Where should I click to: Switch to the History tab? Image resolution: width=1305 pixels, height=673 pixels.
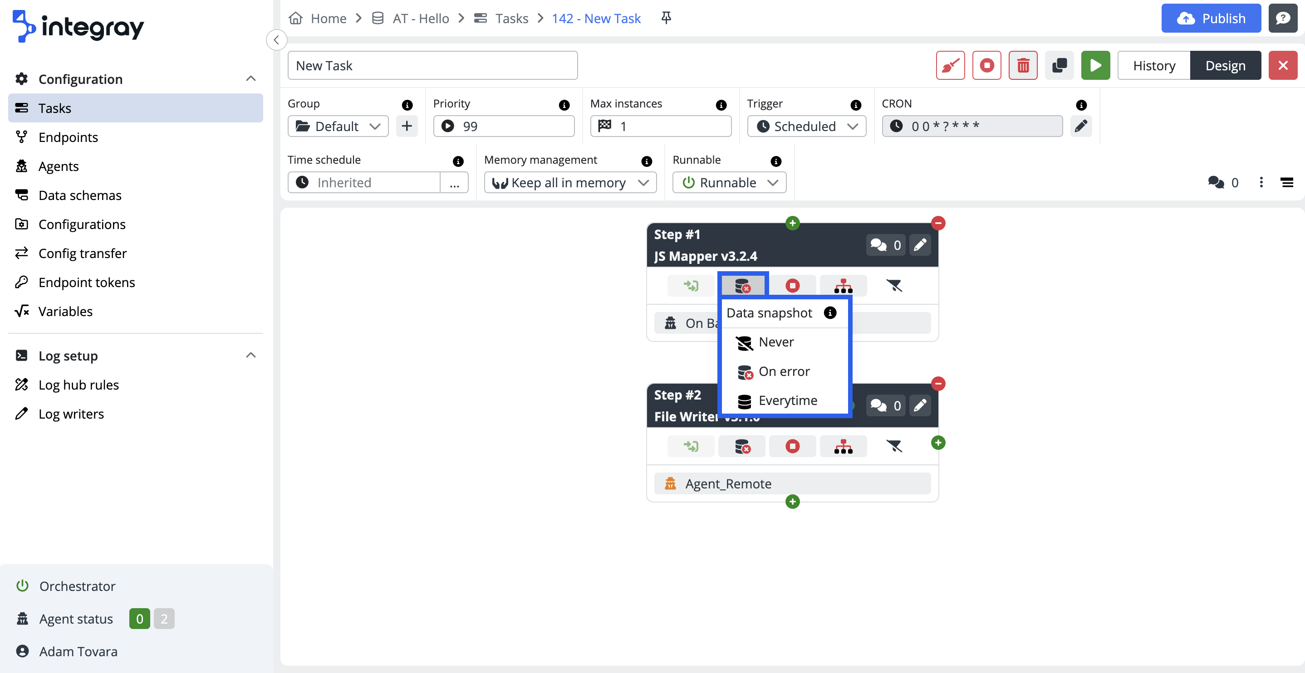coord(1153,65)
